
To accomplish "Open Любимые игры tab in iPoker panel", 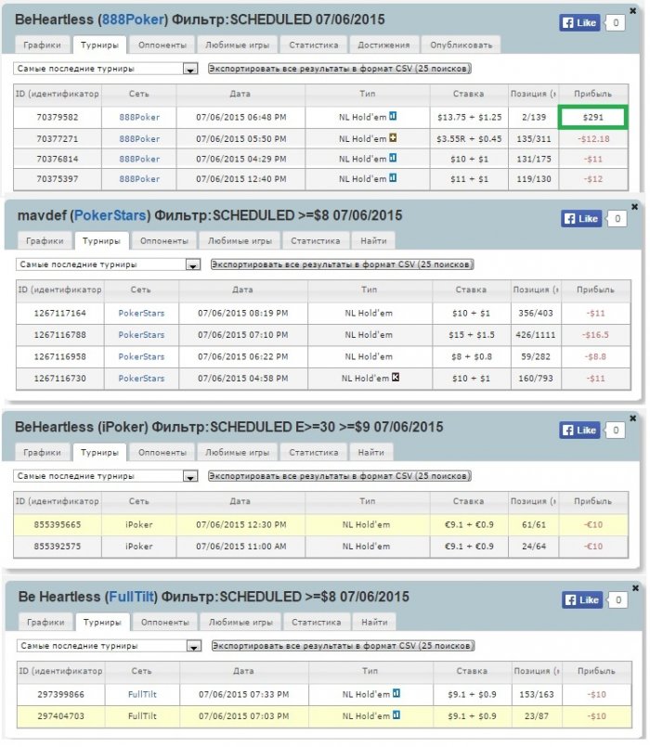I will (237, 452).
